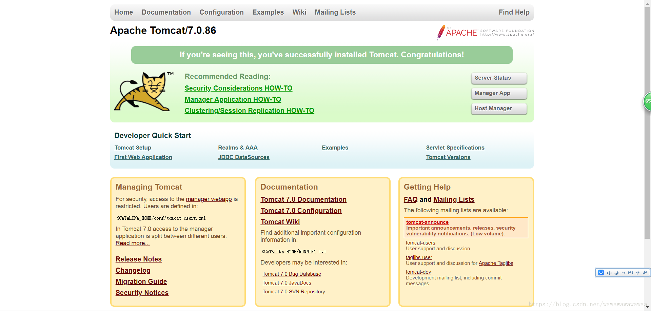Click $CATALINA_HOME/conf/tomcat-users.xml path text
651x311 pixels.
coord(161,218)
